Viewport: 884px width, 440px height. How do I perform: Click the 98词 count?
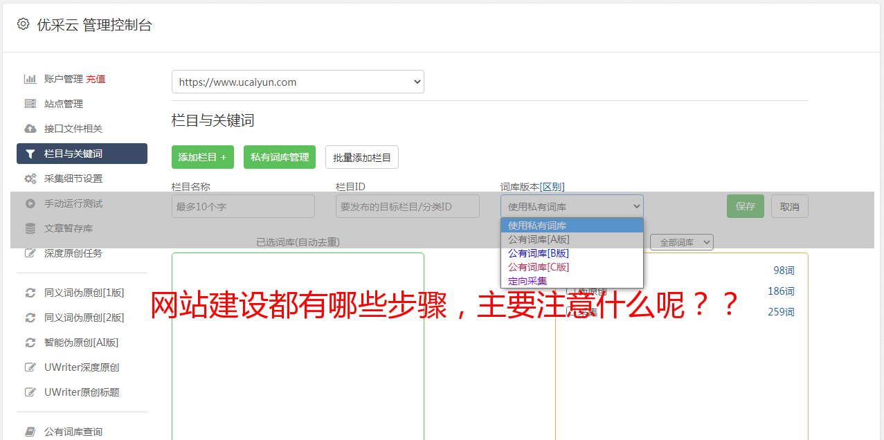784,271
